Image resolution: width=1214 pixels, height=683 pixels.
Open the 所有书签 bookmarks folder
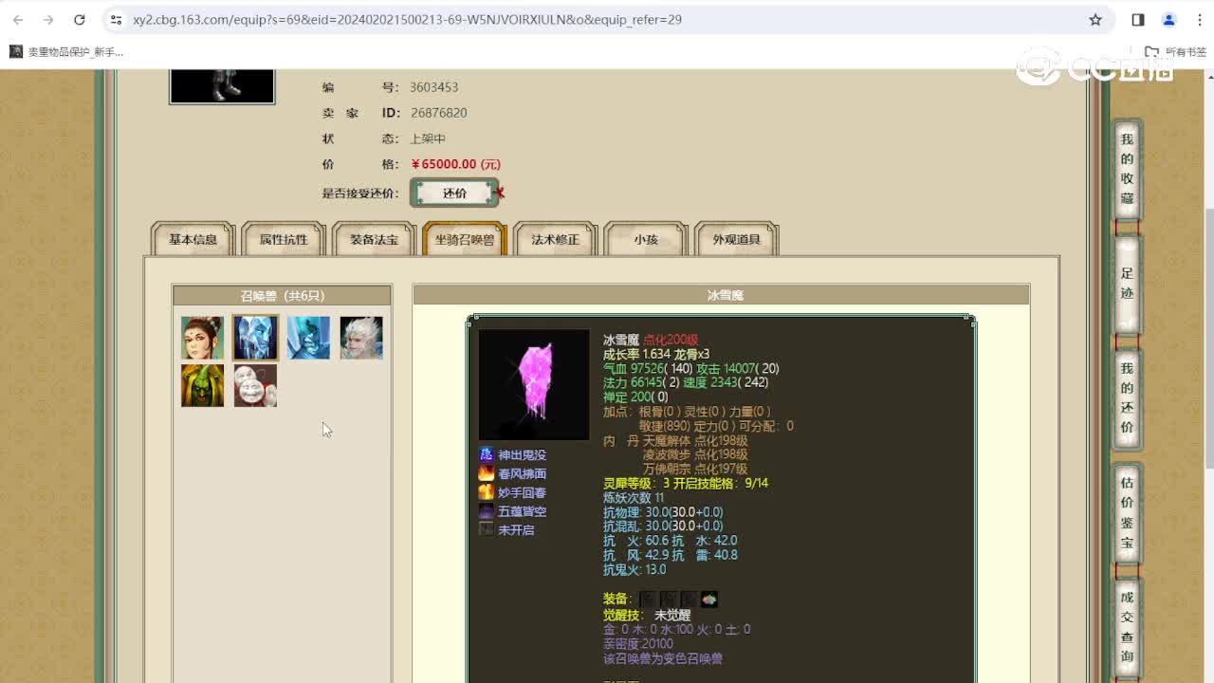pyautogui.click(x=1176, y=52)
